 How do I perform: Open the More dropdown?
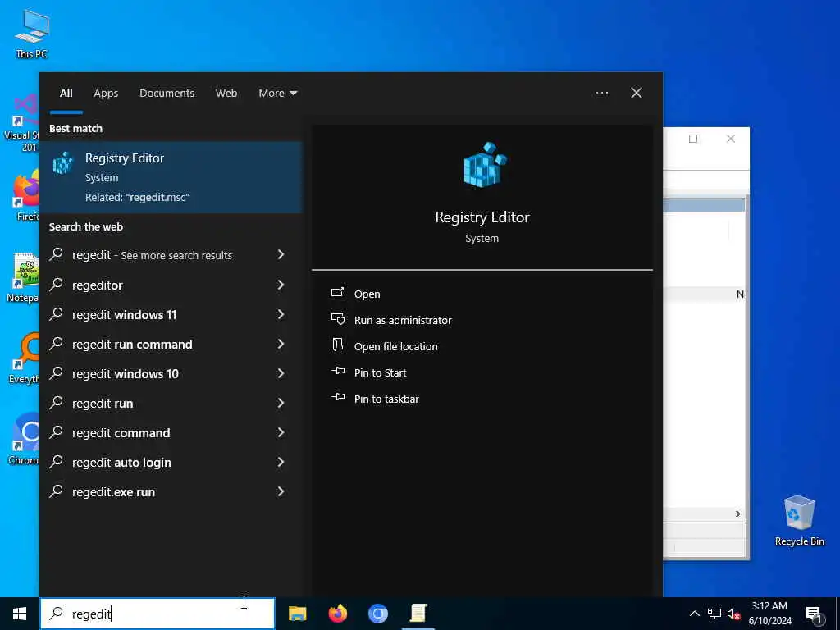click(x=277, y=94)
